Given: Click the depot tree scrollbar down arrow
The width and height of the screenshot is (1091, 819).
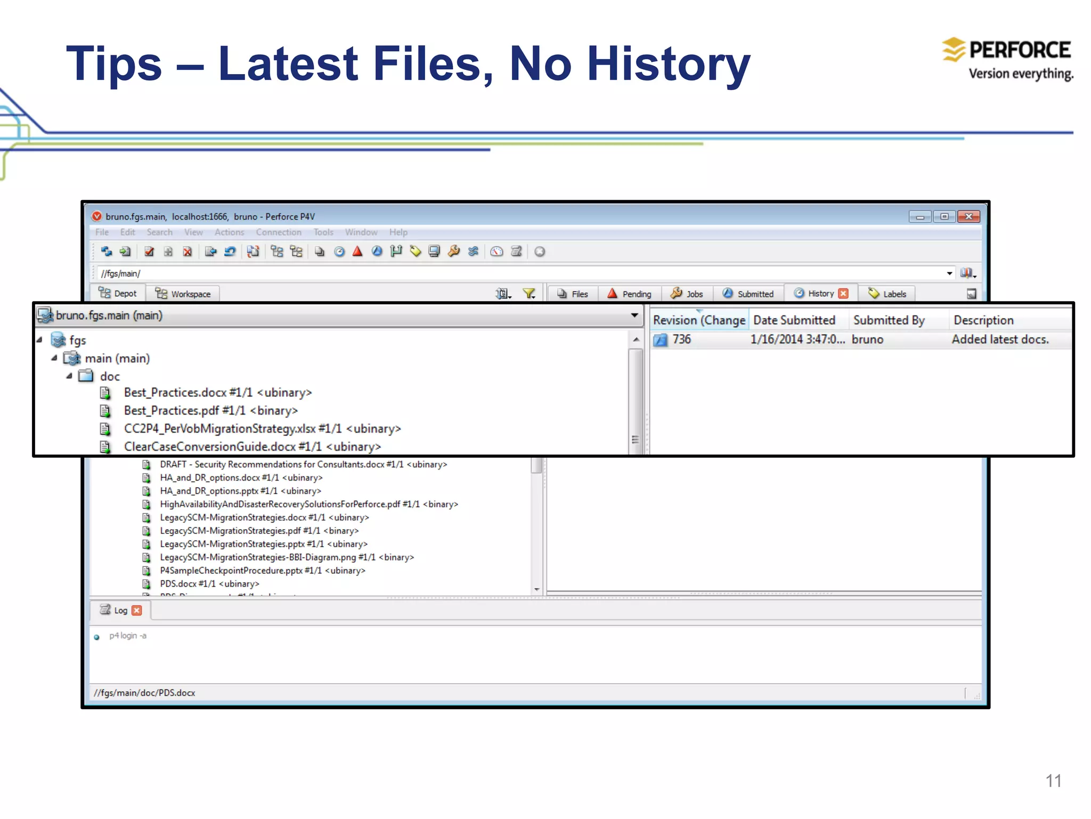Looking at the screenshot, I should 537,589.
